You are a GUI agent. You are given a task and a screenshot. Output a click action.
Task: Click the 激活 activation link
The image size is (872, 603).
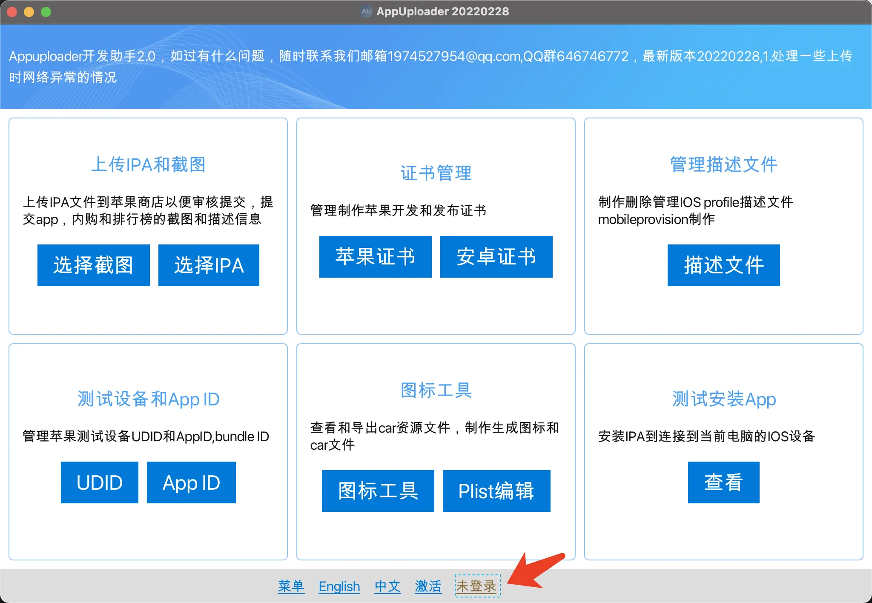[x=428, y=586]
